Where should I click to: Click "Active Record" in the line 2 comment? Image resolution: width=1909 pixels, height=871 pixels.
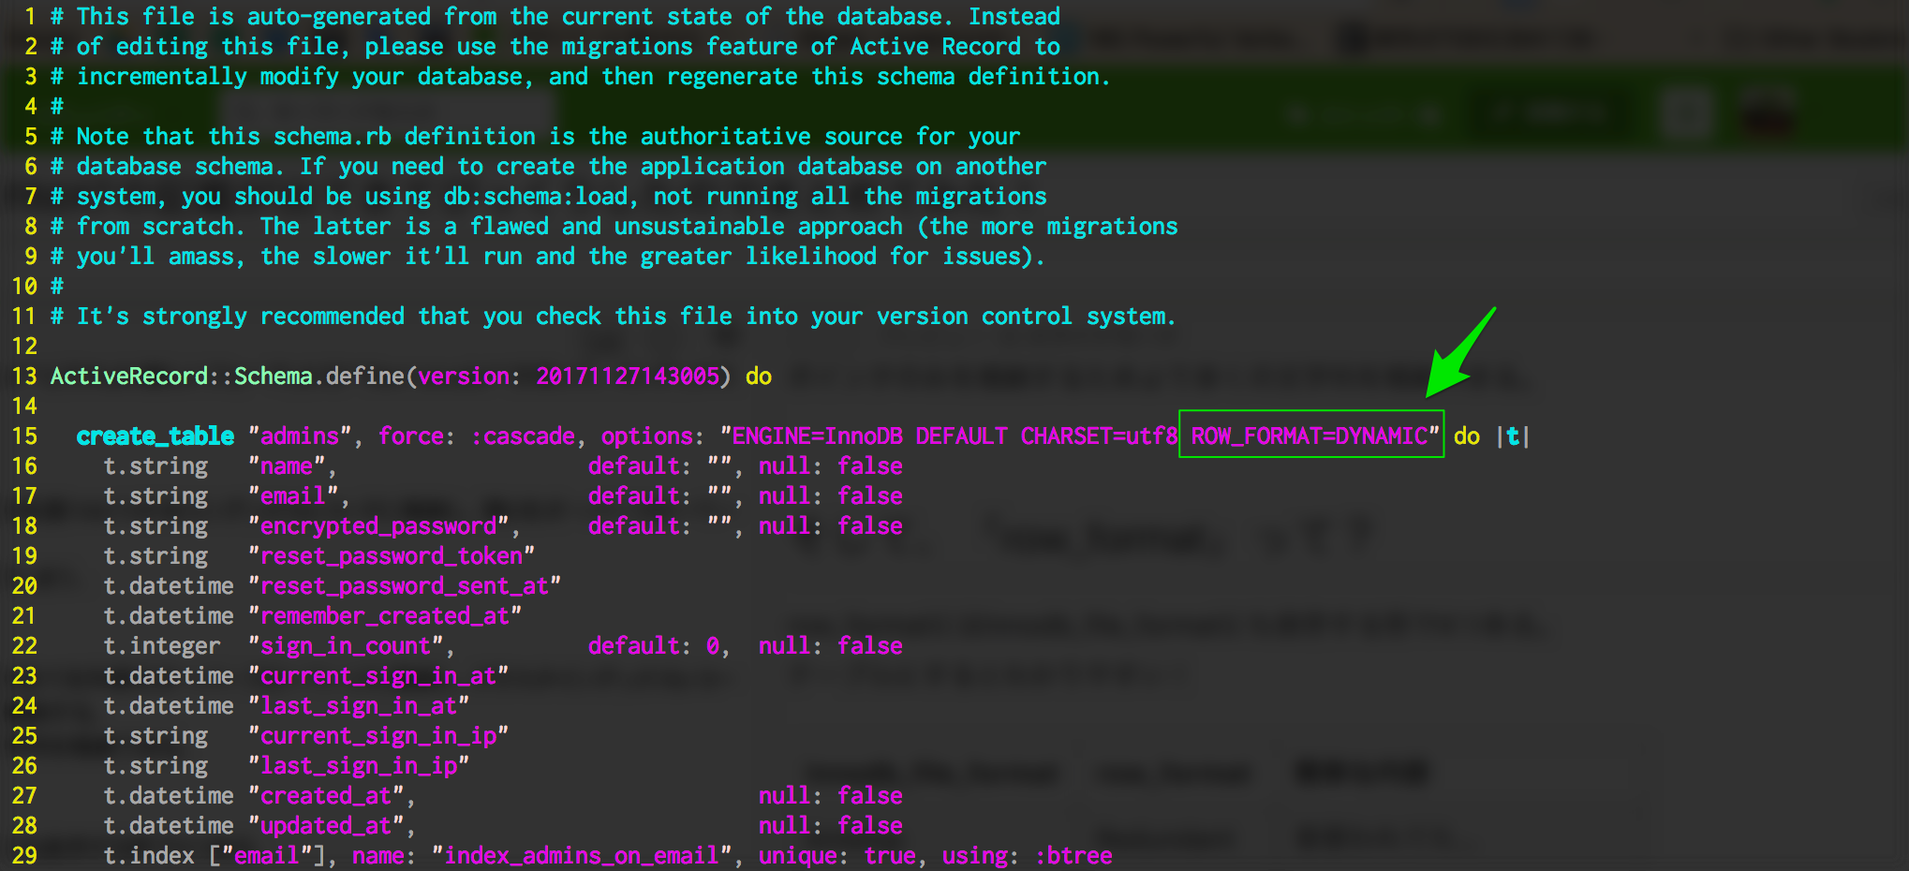coord(935,47)
